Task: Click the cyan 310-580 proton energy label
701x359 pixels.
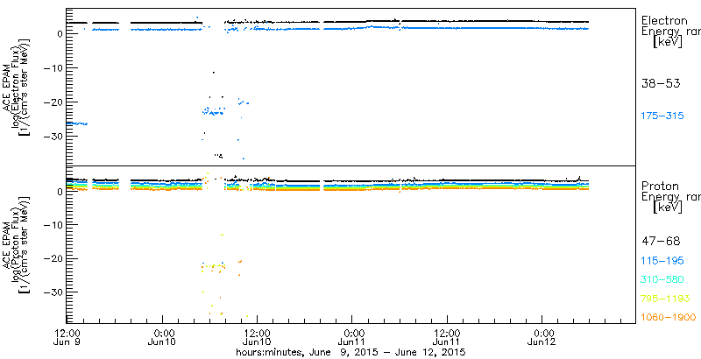Action: [662, 280]
